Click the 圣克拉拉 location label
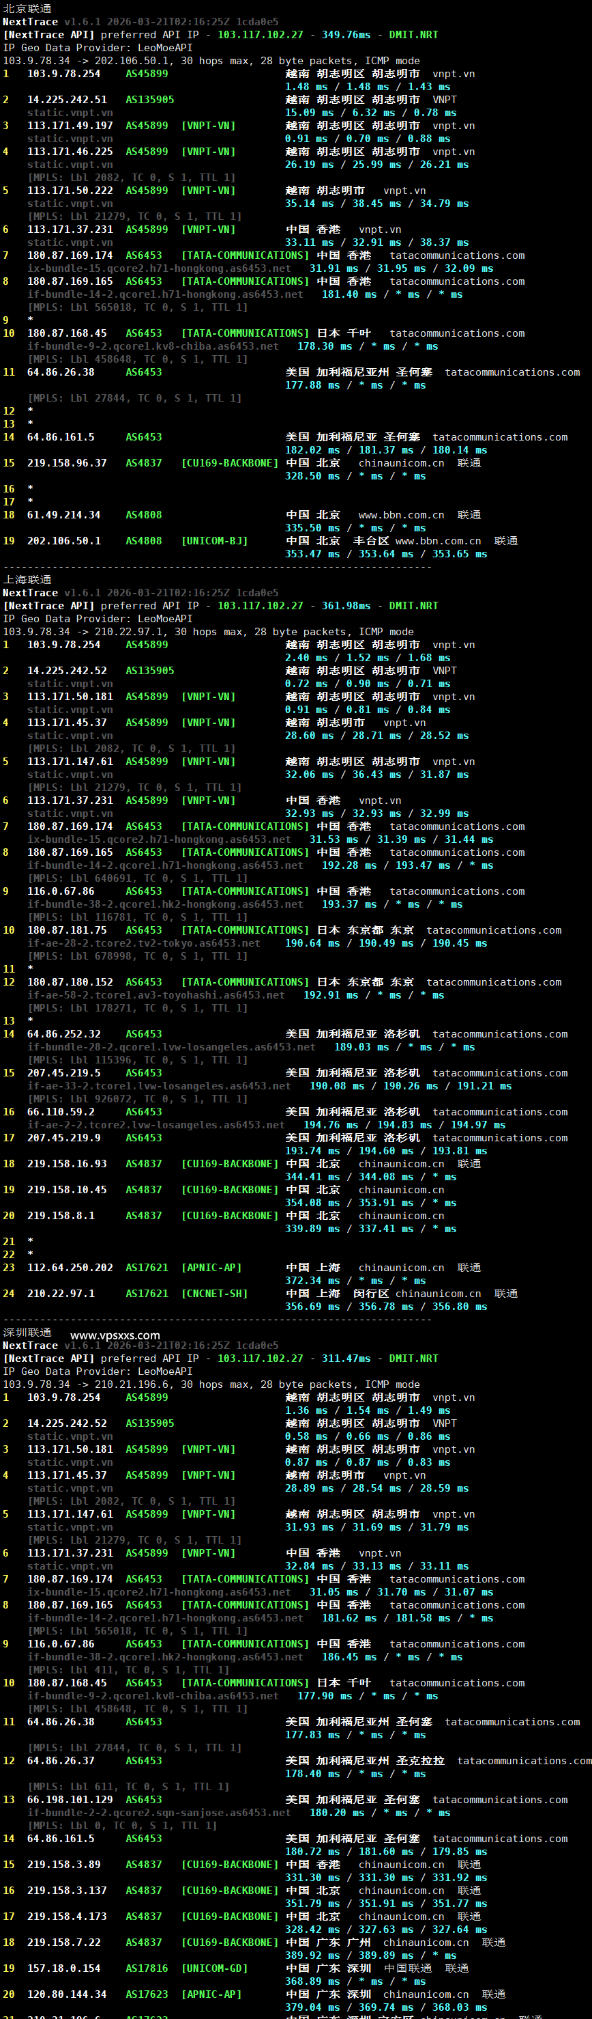The width and height of the screenshot is (592, 2019). coord(421,1760)
